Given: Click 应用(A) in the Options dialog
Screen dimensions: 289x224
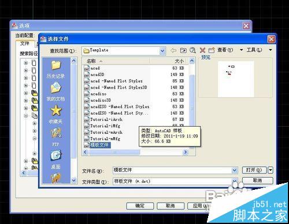Looking at the screenshot, I should click(x=199, y=206).
